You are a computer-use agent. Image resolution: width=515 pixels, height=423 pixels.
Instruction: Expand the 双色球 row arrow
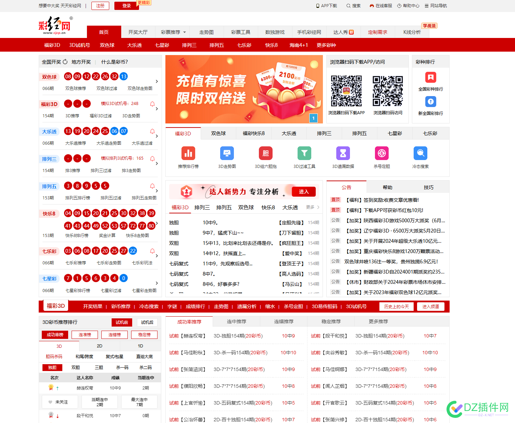point(157,81)
